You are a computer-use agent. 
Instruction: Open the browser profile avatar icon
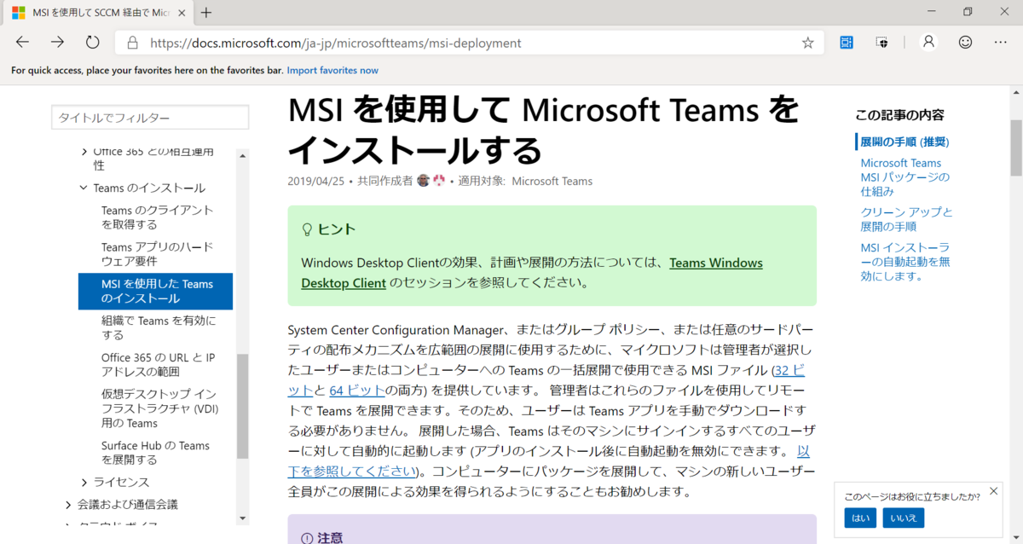pyautogui.click(x=928, y=42)
